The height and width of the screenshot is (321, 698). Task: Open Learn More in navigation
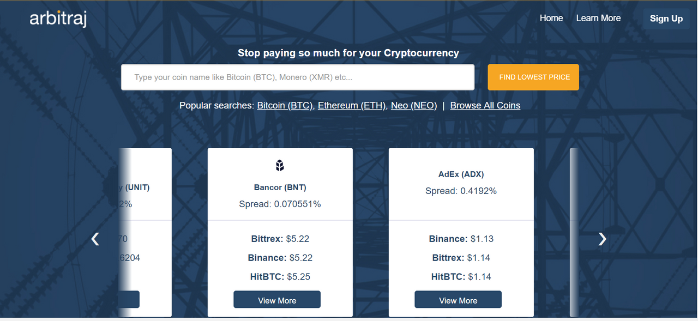pyautogui.click(x=598, y=18)
